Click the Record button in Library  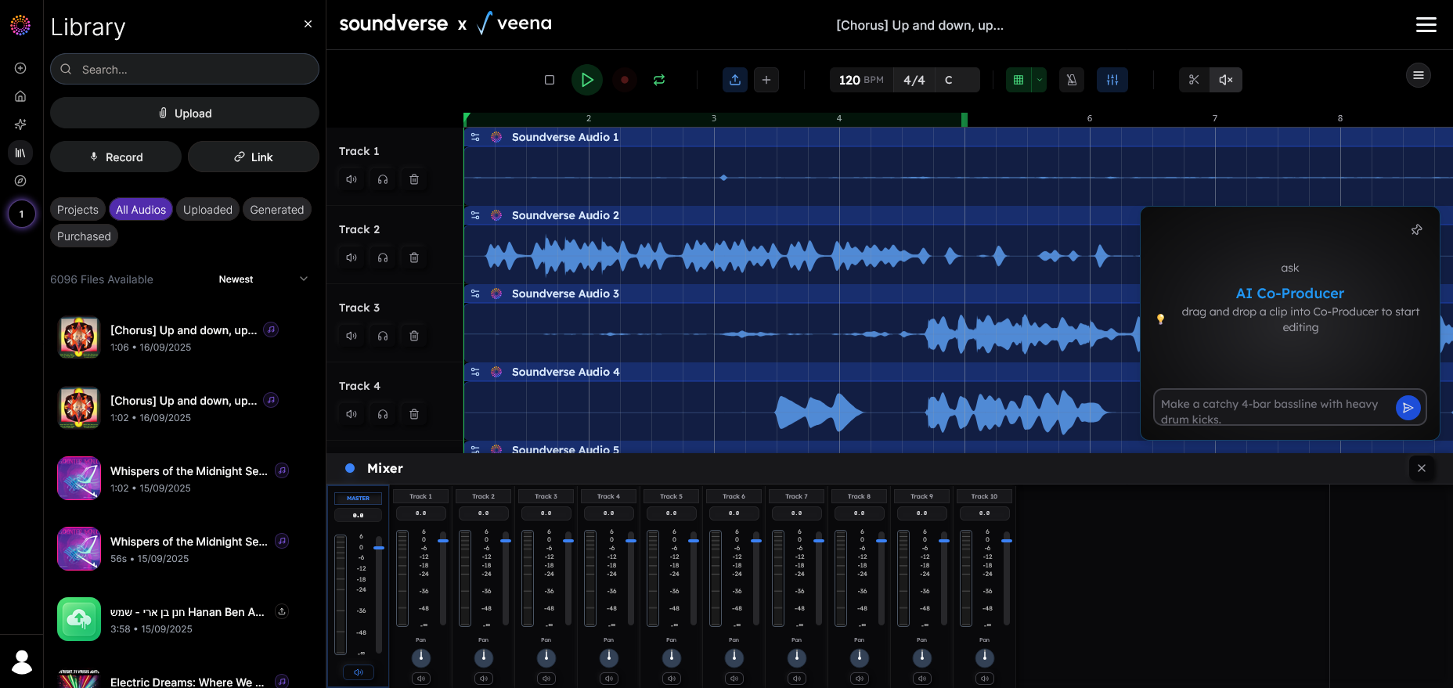(116, 157)
